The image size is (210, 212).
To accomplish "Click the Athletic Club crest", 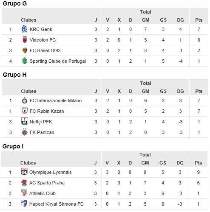I will 24,193.
